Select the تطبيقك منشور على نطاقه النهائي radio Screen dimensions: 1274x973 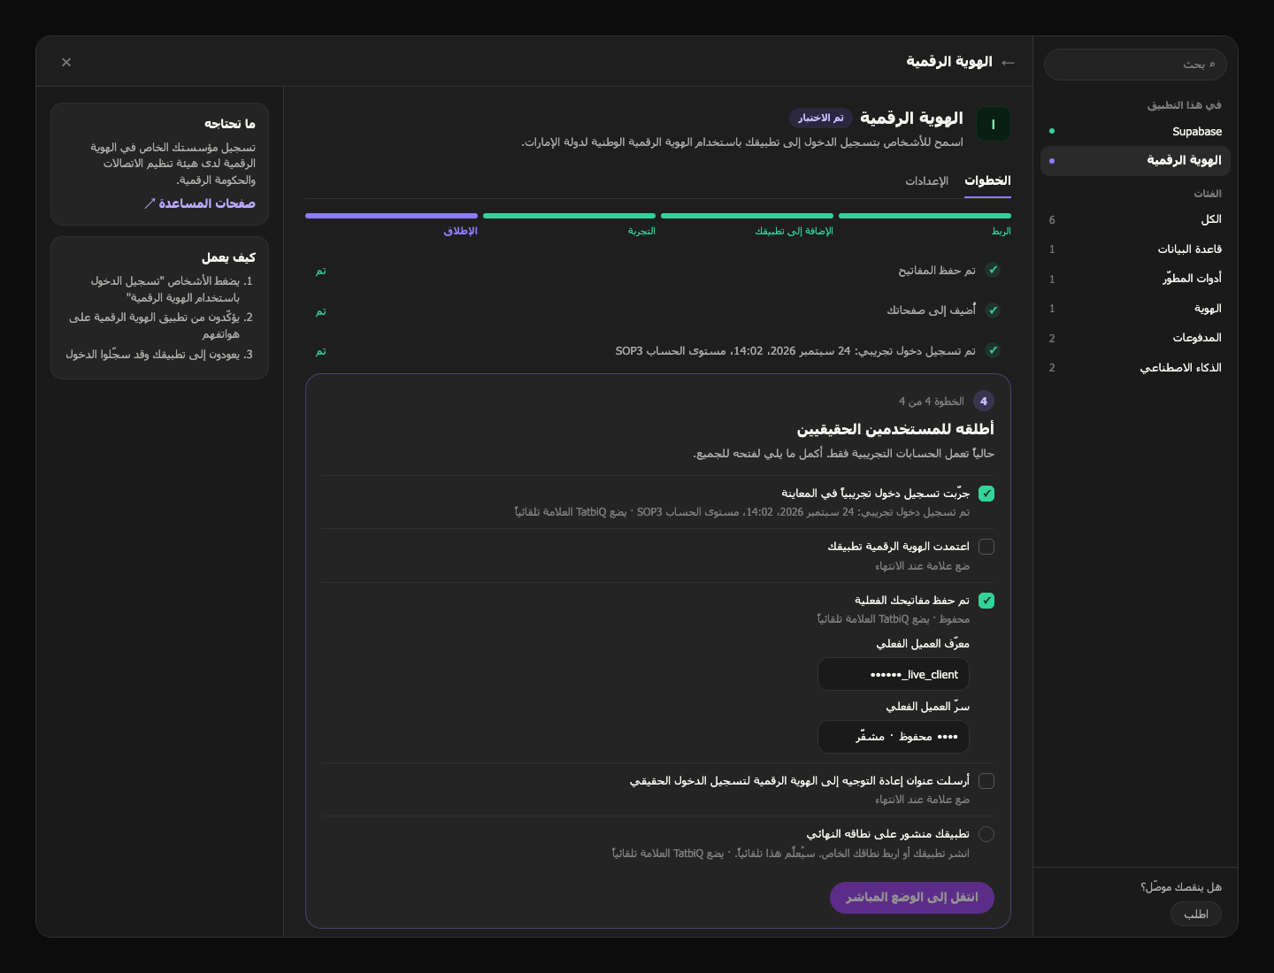coord(986,834)
